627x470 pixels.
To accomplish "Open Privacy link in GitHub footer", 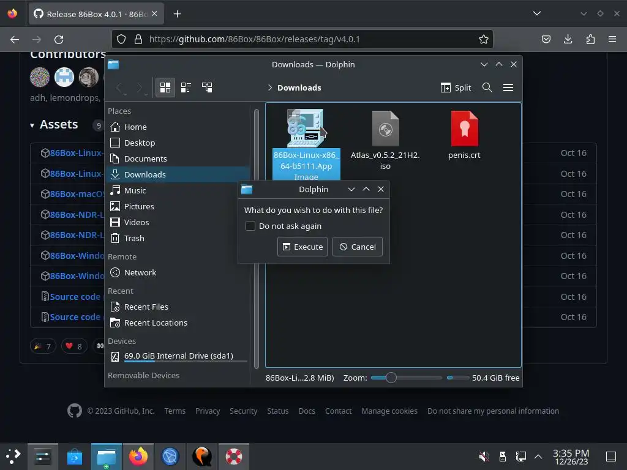I will point(208,411).
